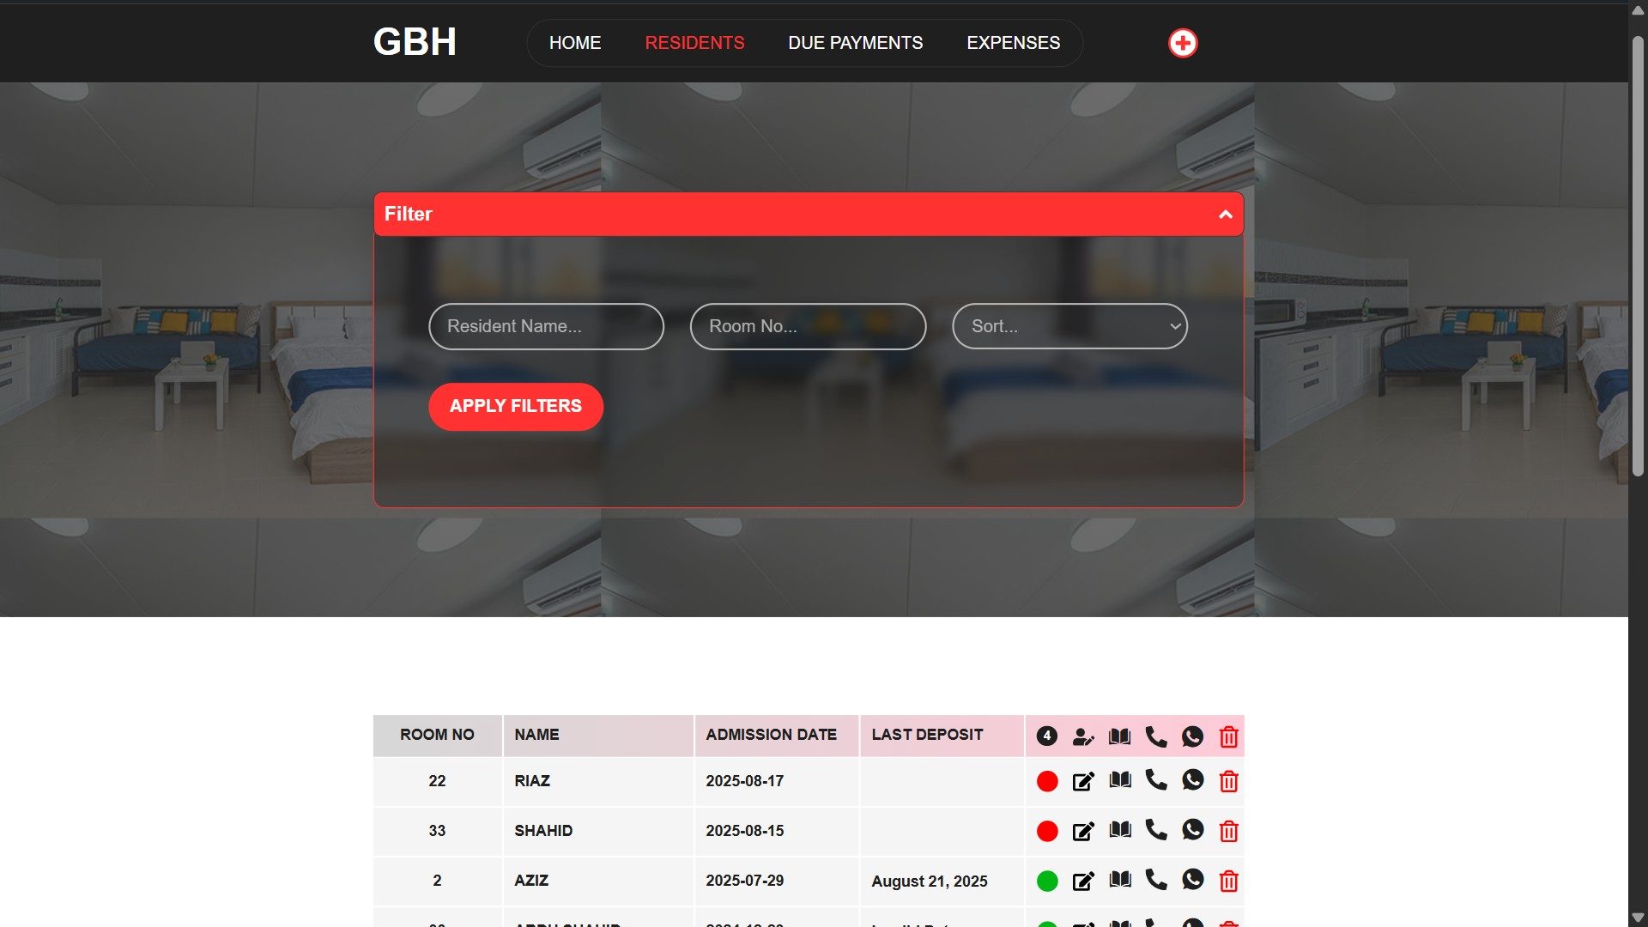Toggle the red status indicator on SHAHID's row

1048,831
